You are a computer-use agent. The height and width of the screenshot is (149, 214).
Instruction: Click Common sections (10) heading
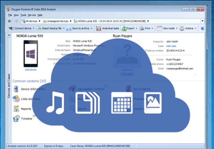pyautogui.click(x=29, y=81)
